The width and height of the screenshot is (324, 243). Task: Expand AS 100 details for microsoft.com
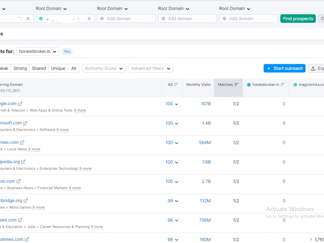(172, 123)
